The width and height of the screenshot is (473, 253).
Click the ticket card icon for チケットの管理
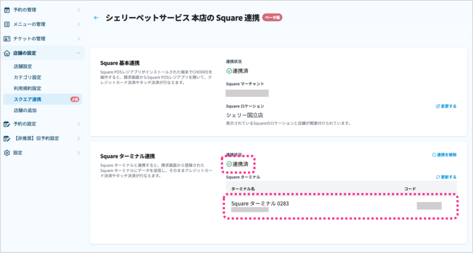click(7, 38)
